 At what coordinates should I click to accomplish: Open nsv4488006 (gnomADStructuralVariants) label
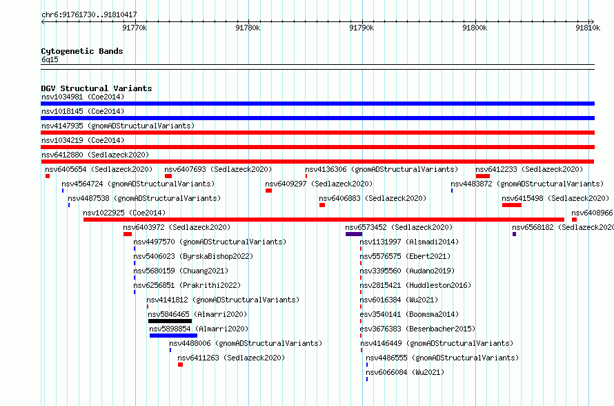click(x=246, y=343)
